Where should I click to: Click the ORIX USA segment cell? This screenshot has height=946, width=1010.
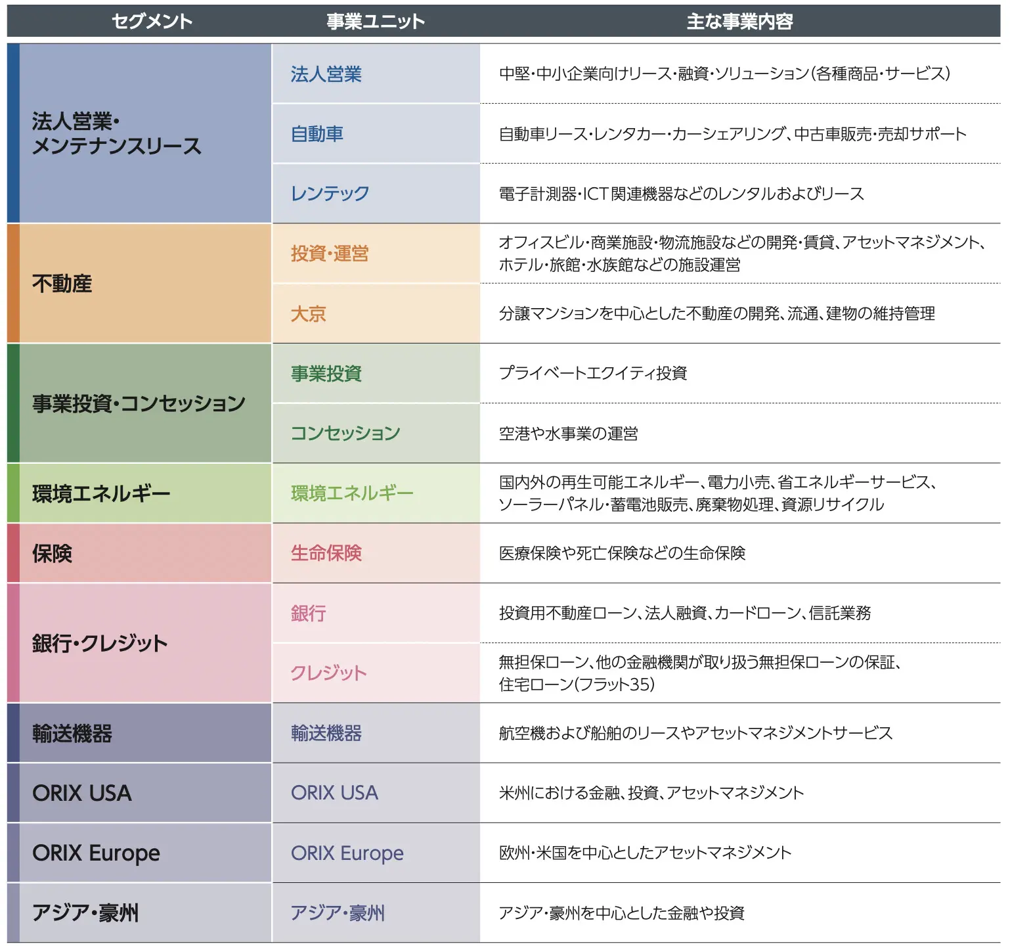[144, 793]
